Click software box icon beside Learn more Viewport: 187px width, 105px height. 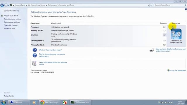34,63
